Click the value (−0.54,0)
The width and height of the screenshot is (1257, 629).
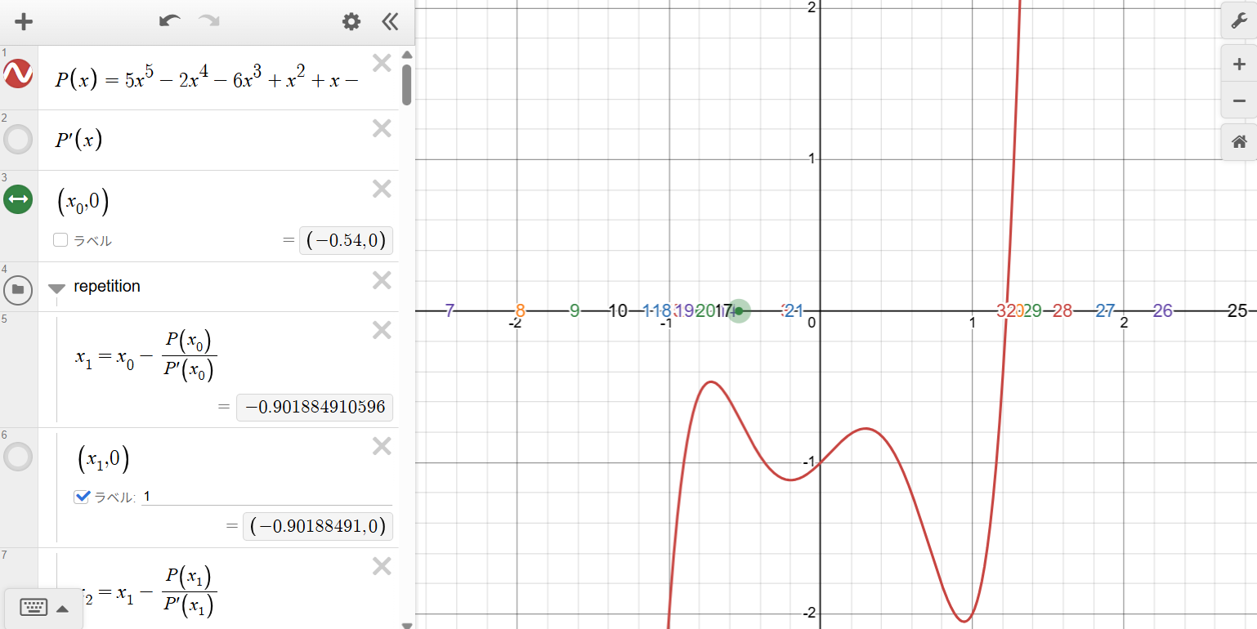(x=346, y=240)
